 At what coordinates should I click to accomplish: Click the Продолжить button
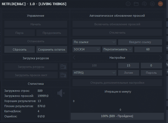52,33
